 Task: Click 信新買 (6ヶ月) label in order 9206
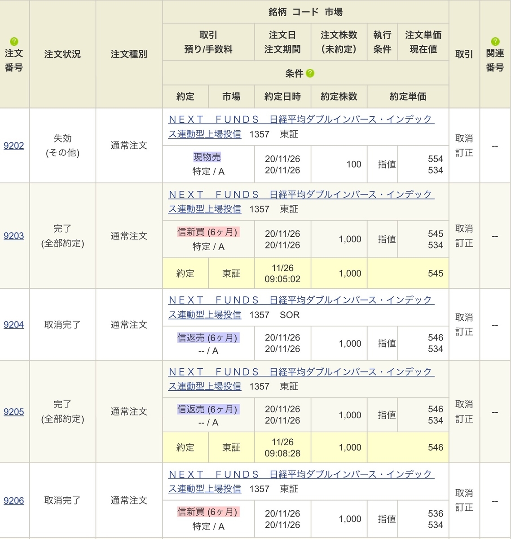coord(208,512)
